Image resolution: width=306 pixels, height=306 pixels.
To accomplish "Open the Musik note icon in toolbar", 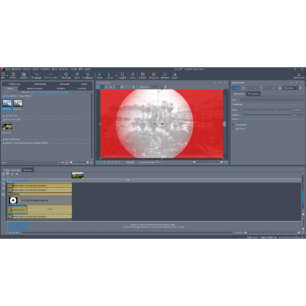I will point(77,75).
